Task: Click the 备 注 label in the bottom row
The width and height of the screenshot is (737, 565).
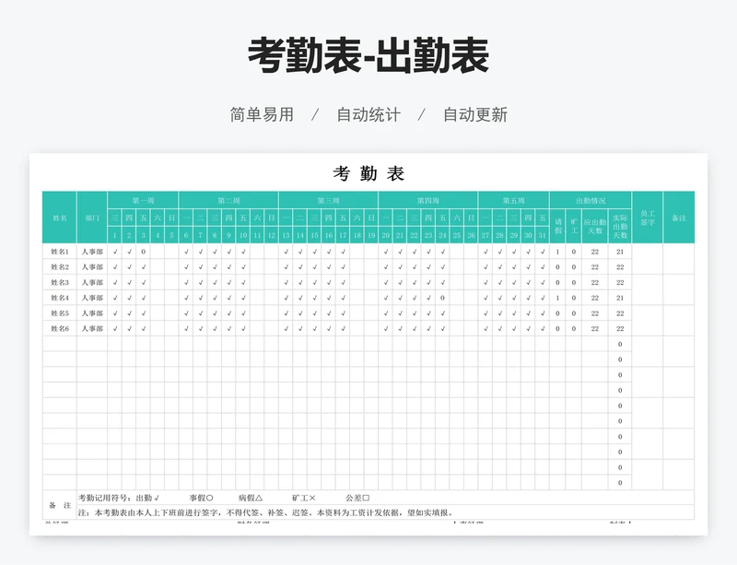Action: (x=60, y=505)
